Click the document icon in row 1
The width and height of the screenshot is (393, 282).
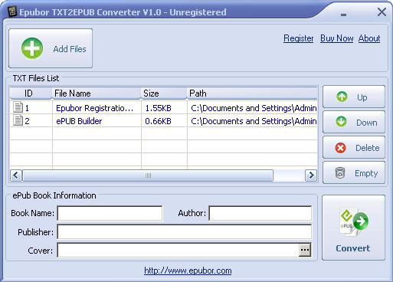click(18, 107)
